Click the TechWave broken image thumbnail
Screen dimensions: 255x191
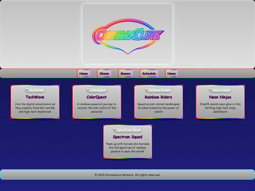[x=35, y=90]
